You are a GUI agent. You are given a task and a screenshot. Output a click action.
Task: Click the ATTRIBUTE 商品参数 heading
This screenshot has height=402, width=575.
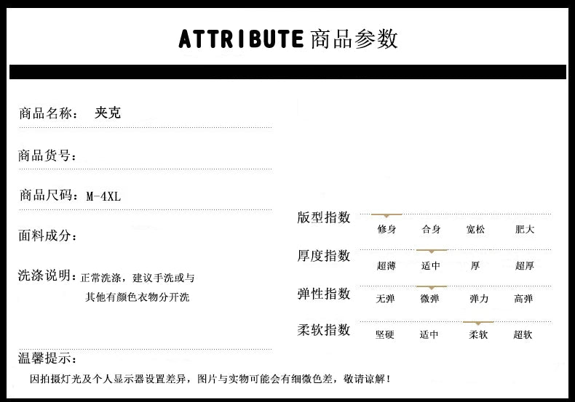pos(288,38)
